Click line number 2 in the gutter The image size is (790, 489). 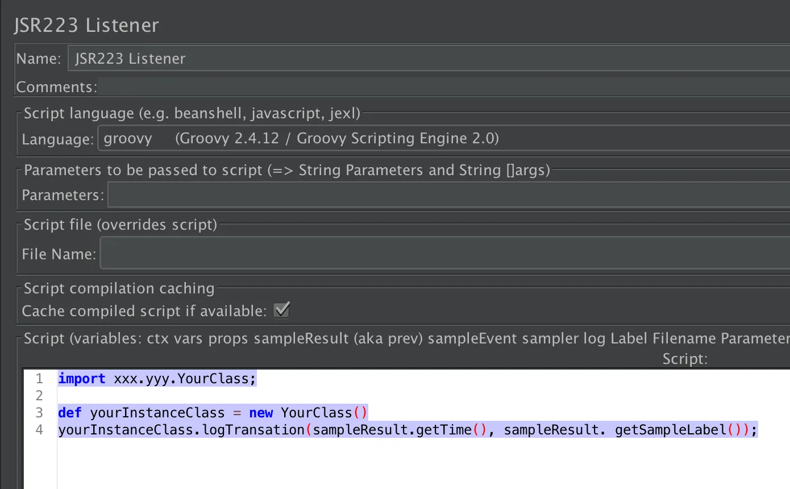(x=39, y=395)
